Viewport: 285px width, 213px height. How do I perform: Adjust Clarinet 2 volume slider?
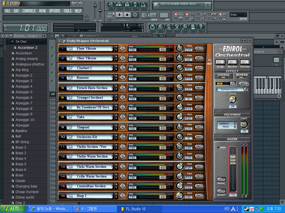[x=163, y=69]
